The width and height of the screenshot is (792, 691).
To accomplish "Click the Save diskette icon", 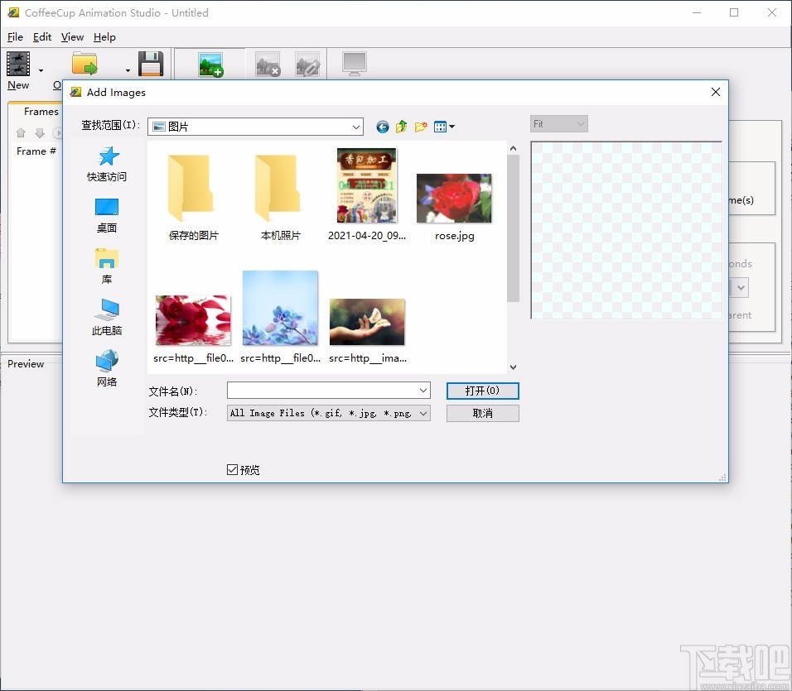I will tap(152, 63).
